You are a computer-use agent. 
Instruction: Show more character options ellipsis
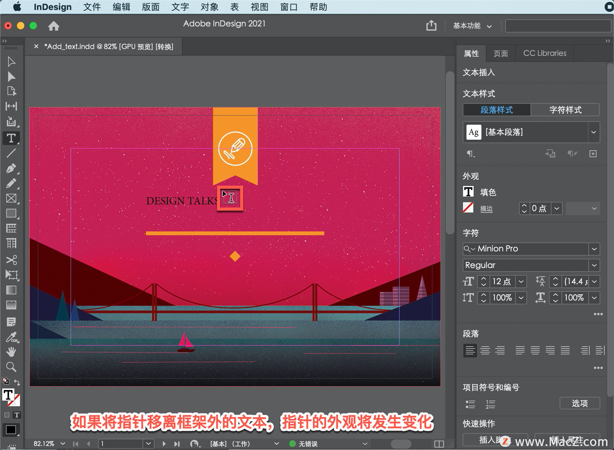[x=598, y=314]
